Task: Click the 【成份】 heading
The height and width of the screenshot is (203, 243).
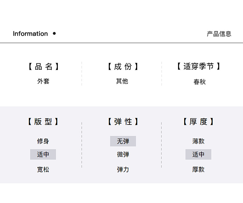Action: coord(123,66)
